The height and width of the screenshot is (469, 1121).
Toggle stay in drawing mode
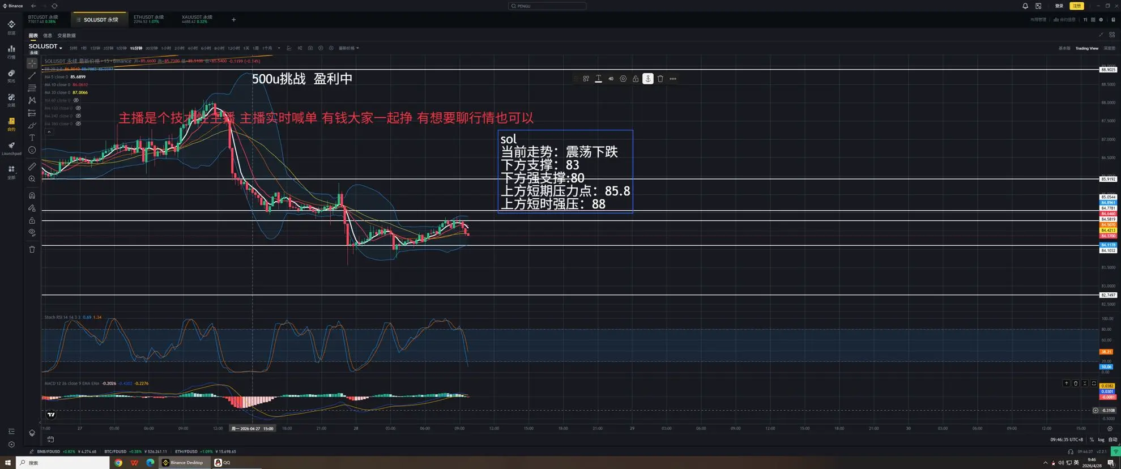pyautogui.click(x=32, y=208)
